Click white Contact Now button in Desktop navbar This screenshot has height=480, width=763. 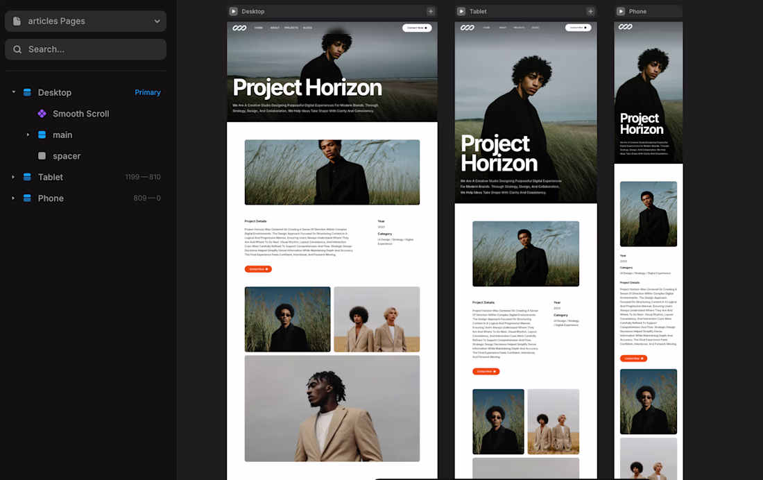(417, 28)
